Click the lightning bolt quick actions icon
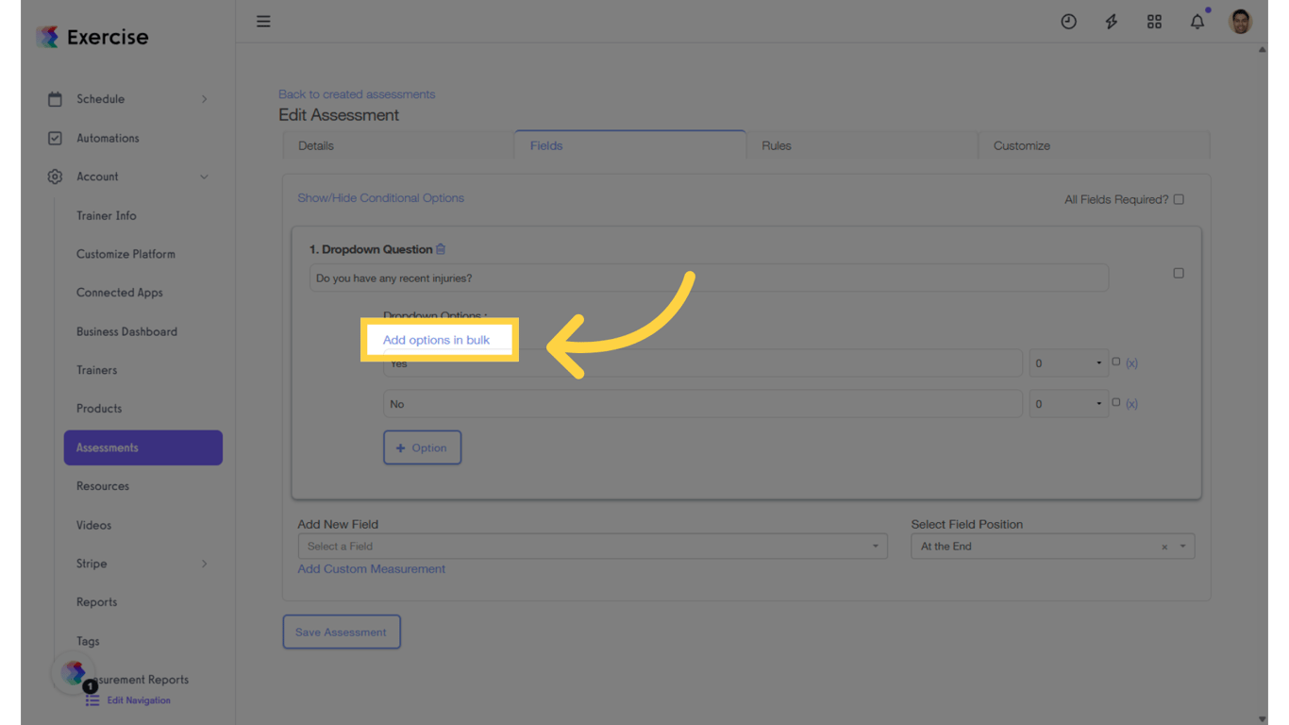Screen dimensions: 1289x725 (x=1111, y=21)
